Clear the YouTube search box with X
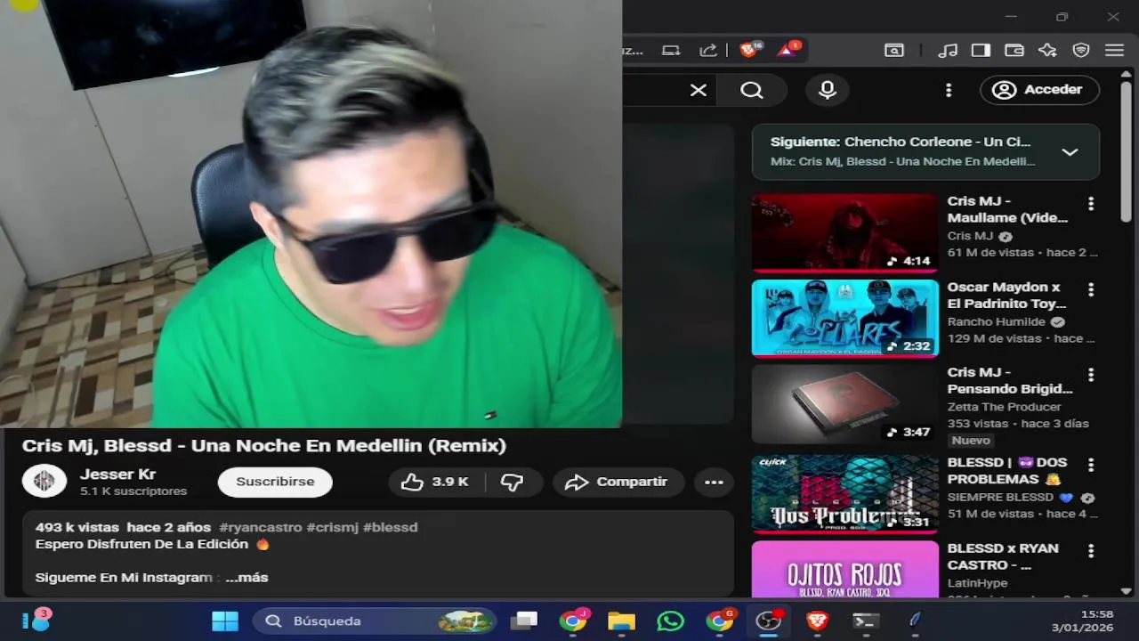Image resolution: width=1139 pixels, height=641 pixels. click(x=699, y=90)
